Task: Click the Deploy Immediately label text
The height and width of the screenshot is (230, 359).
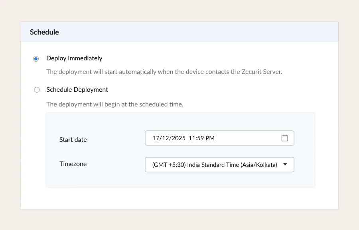Action: point(74,58)
